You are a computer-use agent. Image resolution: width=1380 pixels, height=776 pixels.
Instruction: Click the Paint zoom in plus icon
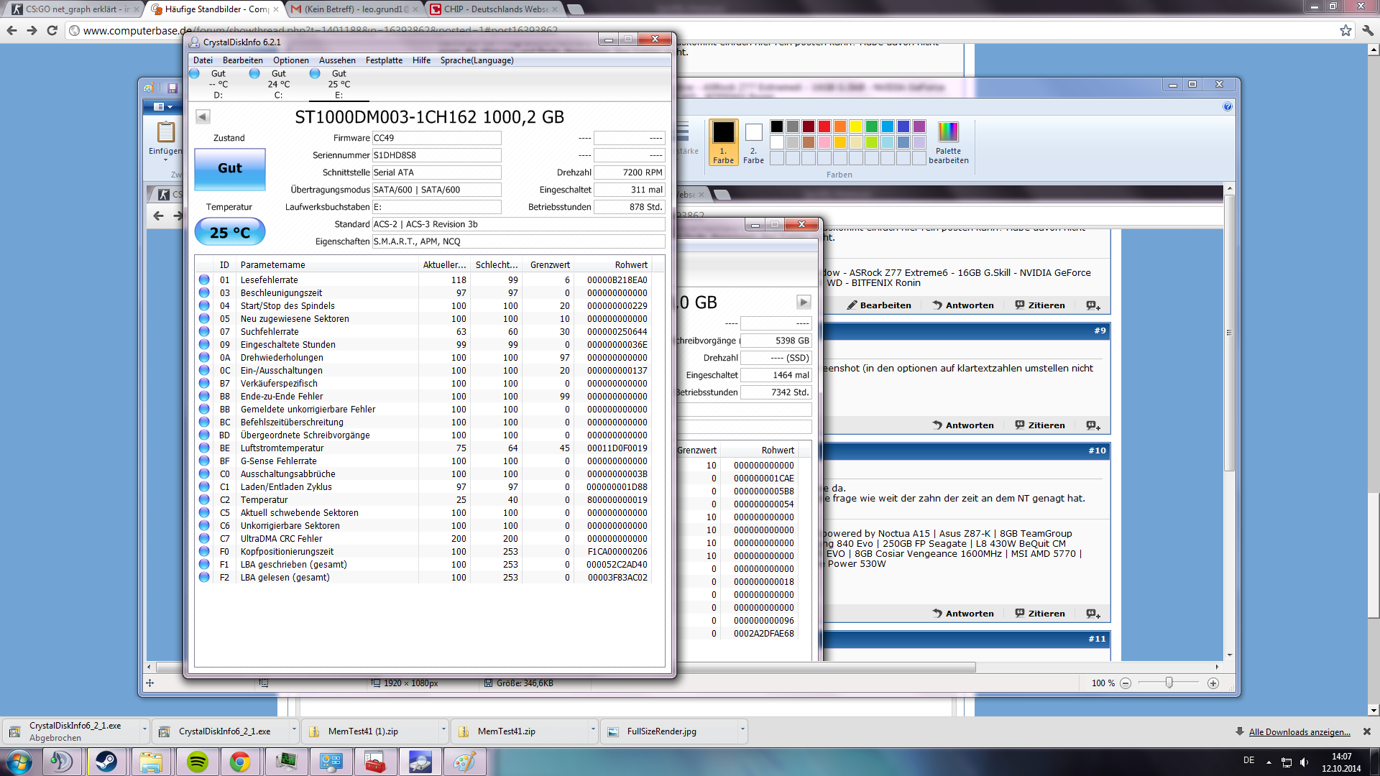coord(1213,683)
